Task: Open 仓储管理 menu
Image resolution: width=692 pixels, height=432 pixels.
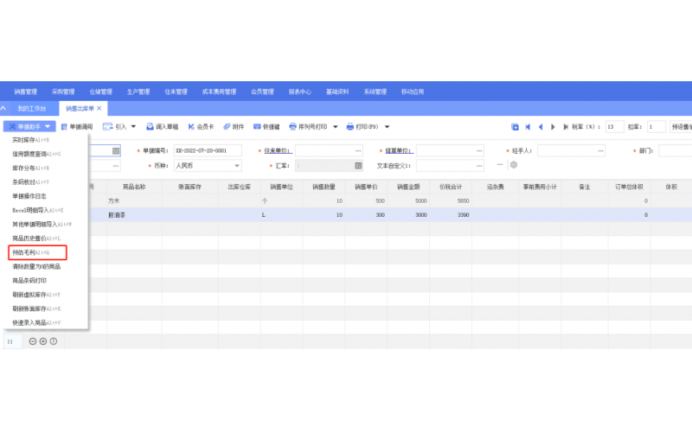Action: point(100,92)
